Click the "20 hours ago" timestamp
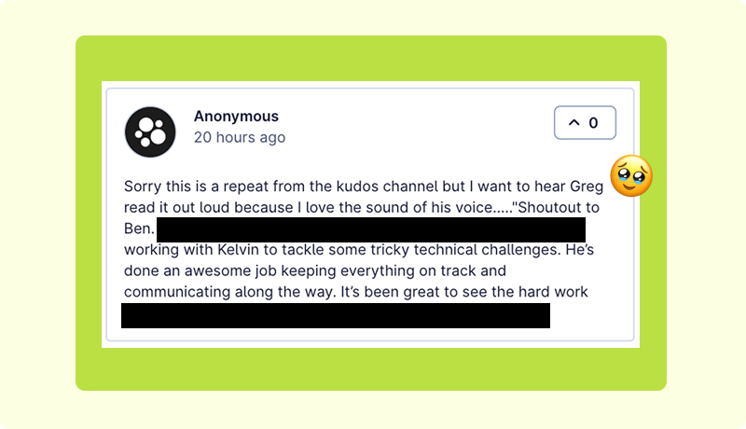The image size is (746, 429). [240, 137]
